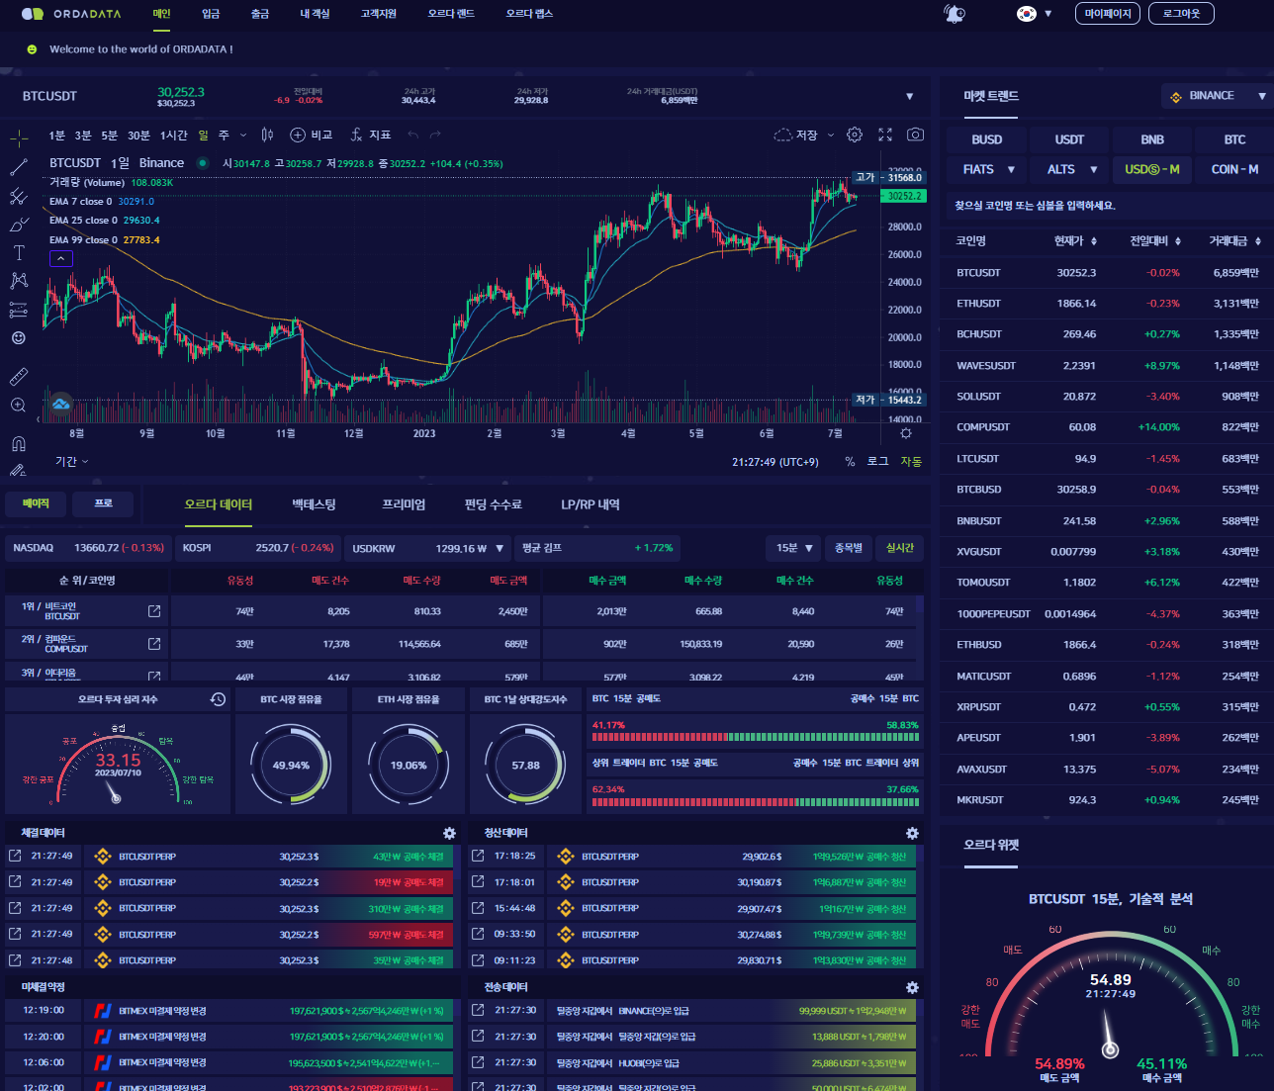The image size is (1274, 1091).
Task: Select ETHUSDT row in market list
Action: (x=1106, y=304)
